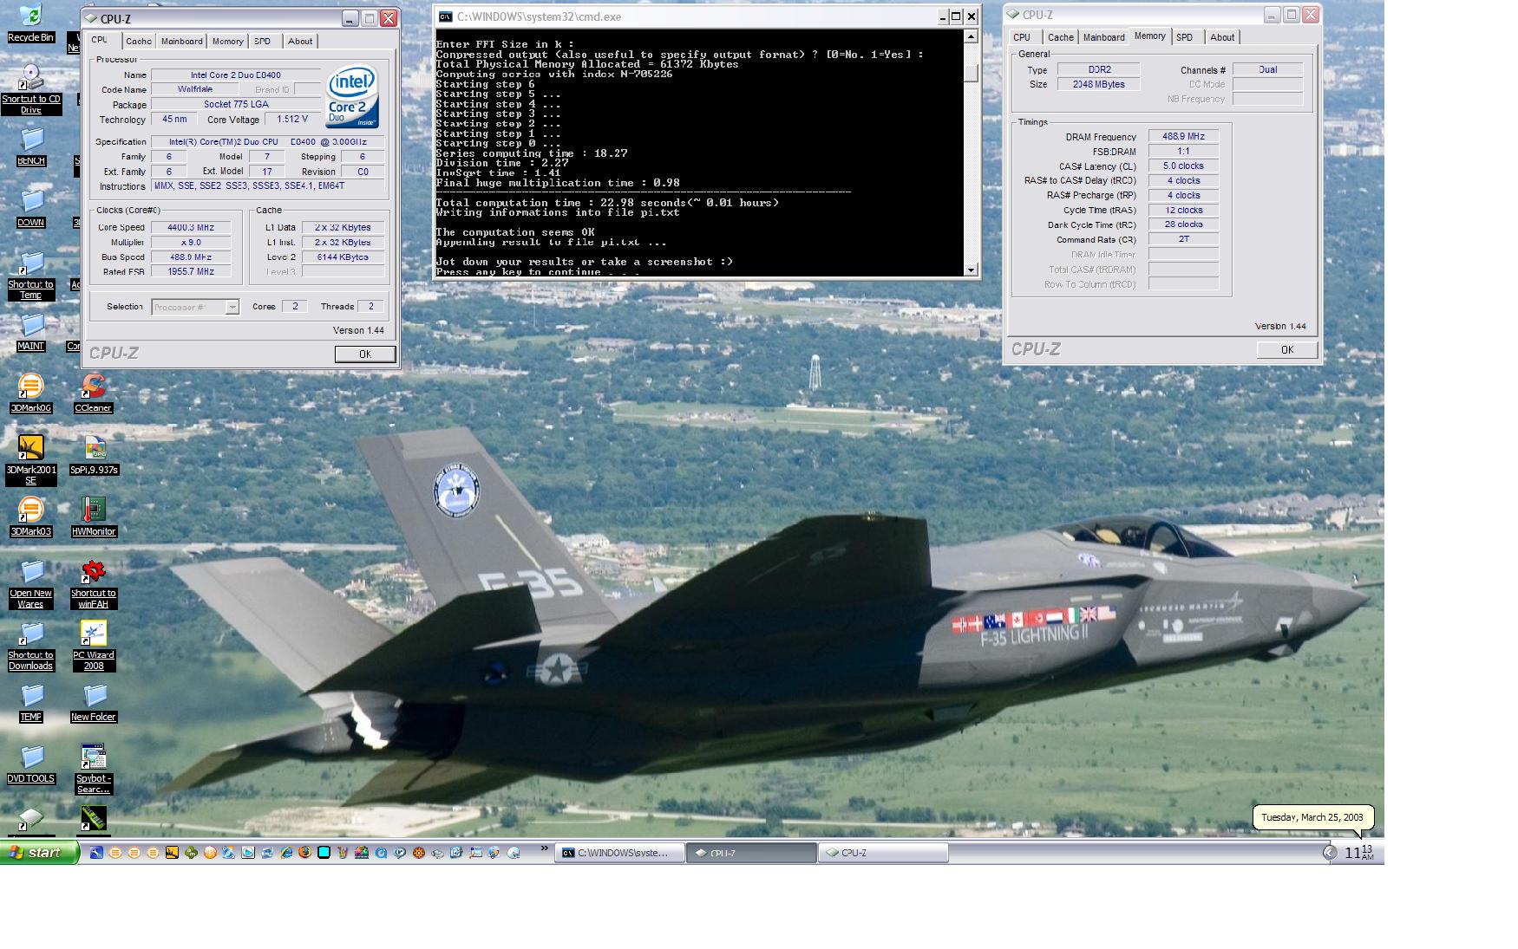
Task: Launch the 3DMark06 desktop shortcut
Action: (x=30, y=394)
